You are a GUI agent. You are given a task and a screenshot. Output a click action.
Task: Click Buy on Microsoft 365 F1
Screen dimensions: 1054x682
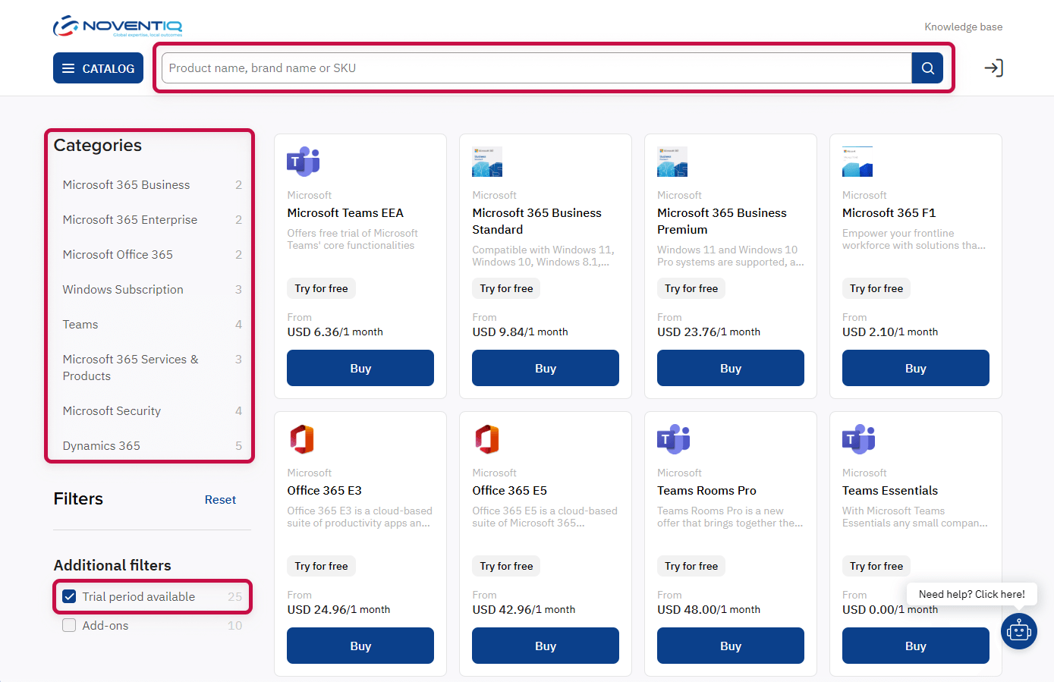pyautogui.click(x=915, y=368)
